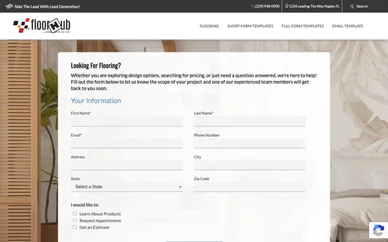Open the Flooring menu
This screenshot has width=388, height=242.
coord(209,26)
